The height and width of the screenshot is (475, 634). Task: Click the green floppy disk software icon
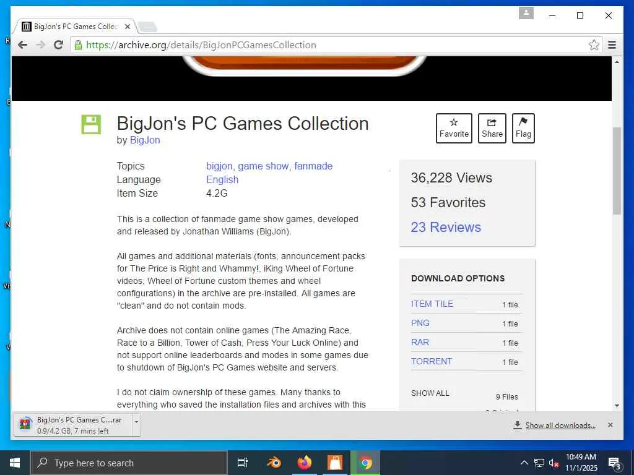point(91,124)
